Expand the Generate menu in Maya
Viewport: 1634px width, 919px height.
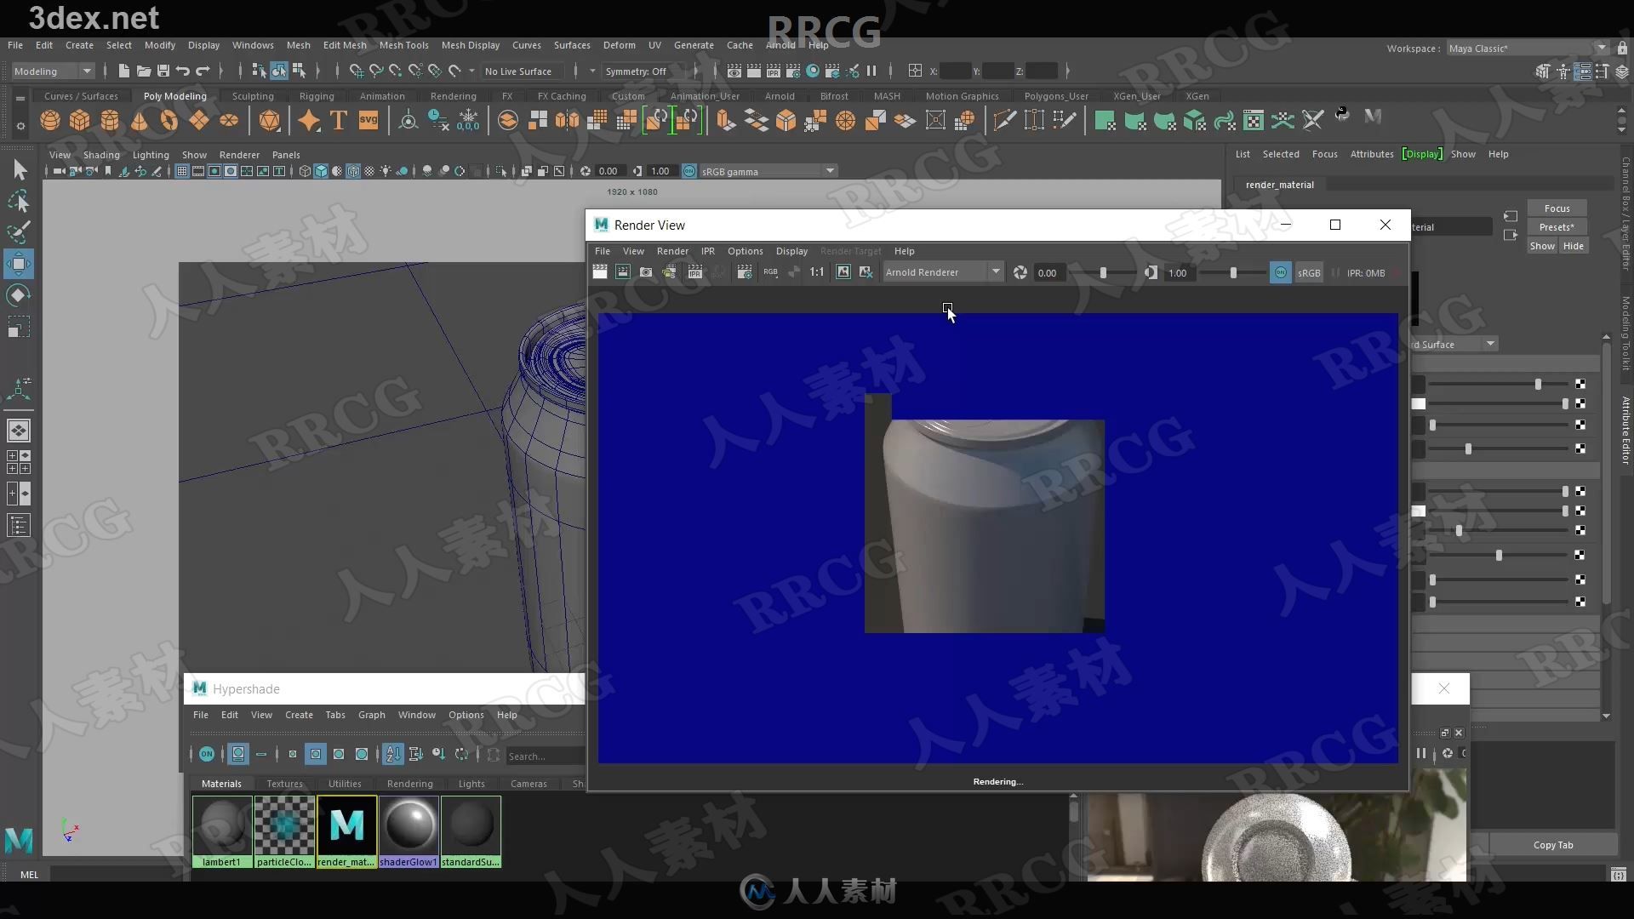pos(694,45)
